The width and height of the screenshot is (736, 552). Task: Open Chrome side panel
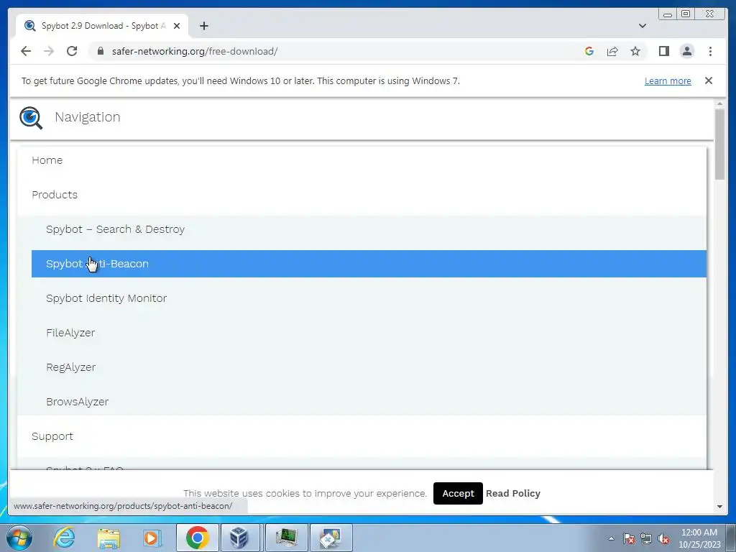tap(663, 51)
